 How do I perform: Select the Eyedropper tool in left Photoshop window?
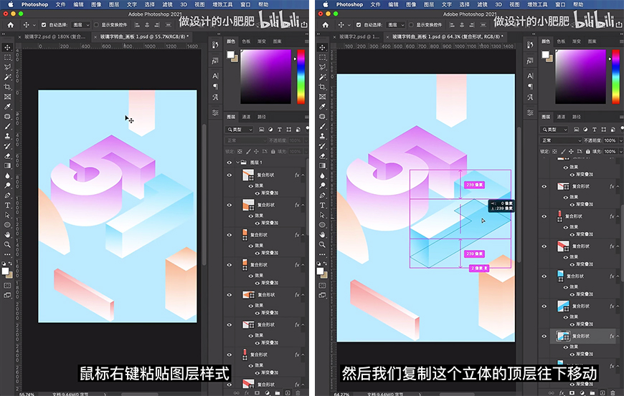(x=7, y=107)
